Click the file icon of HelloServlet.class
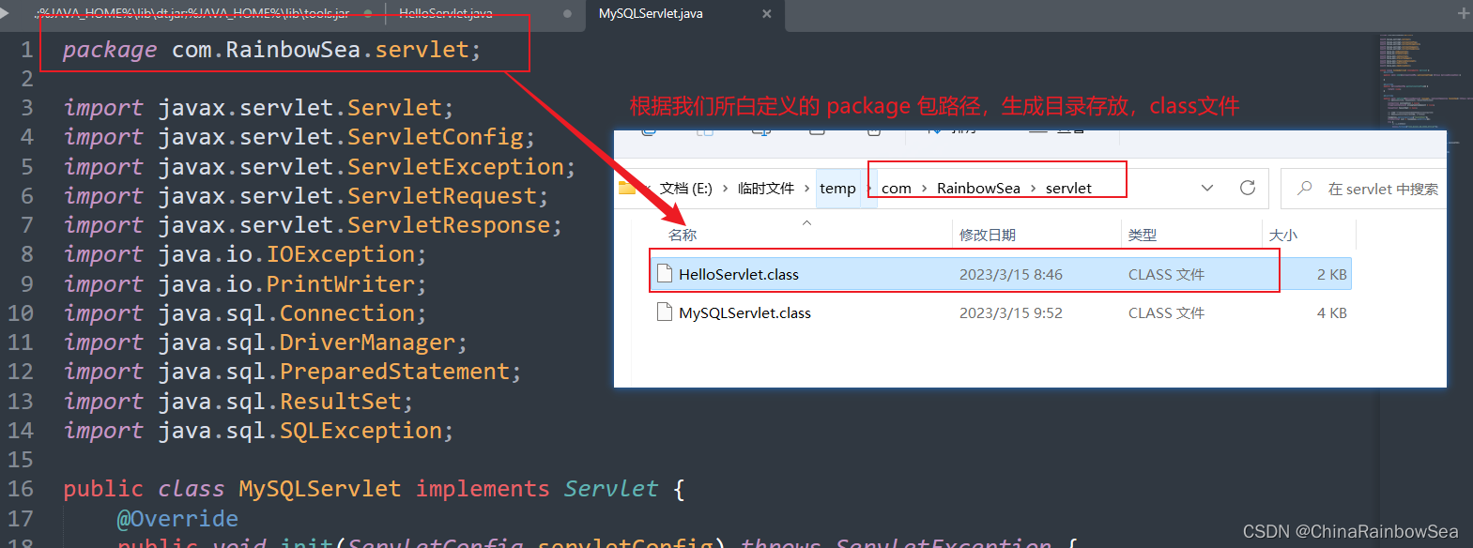 [x=665, y=273]
